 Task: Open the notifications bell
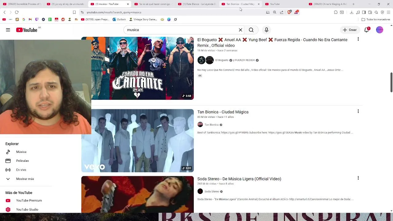point(367,30)
